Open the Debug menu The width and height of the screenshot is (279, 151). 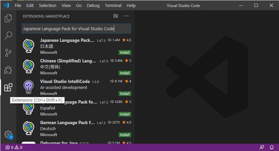(93, 6)
